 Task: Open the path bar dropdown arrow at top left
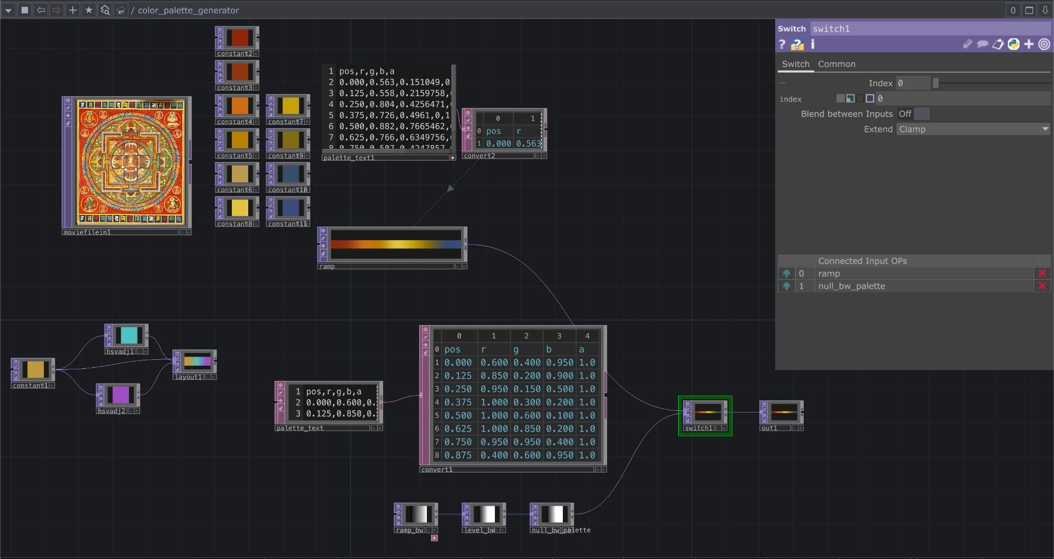[x=8, y=10]
